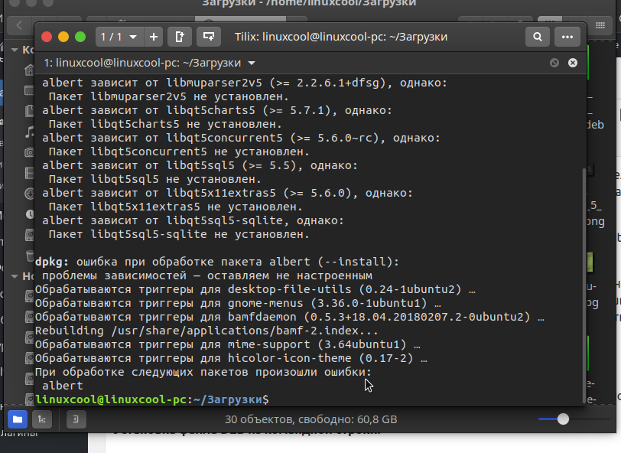This screenshot has height=453, width=621.
Task: Show places view in file manager bottom bar
Action: click(18, 419)
